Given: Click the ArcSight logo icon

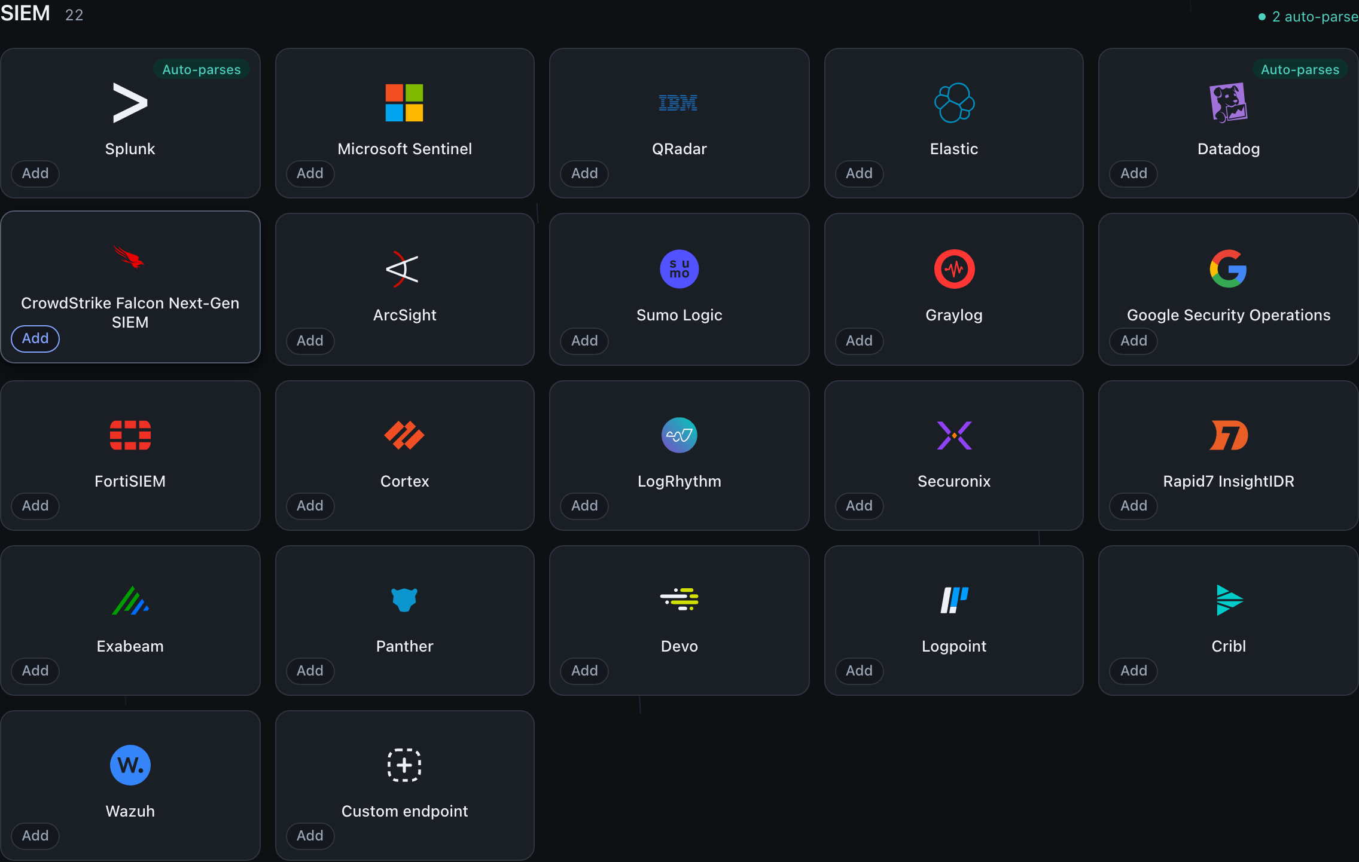Looking at the screenshot, I should 403,269.
